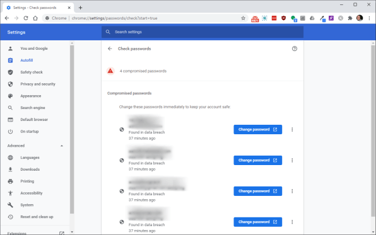Go to Privacy and security
376x235 pixels.
tap(38, 84)
